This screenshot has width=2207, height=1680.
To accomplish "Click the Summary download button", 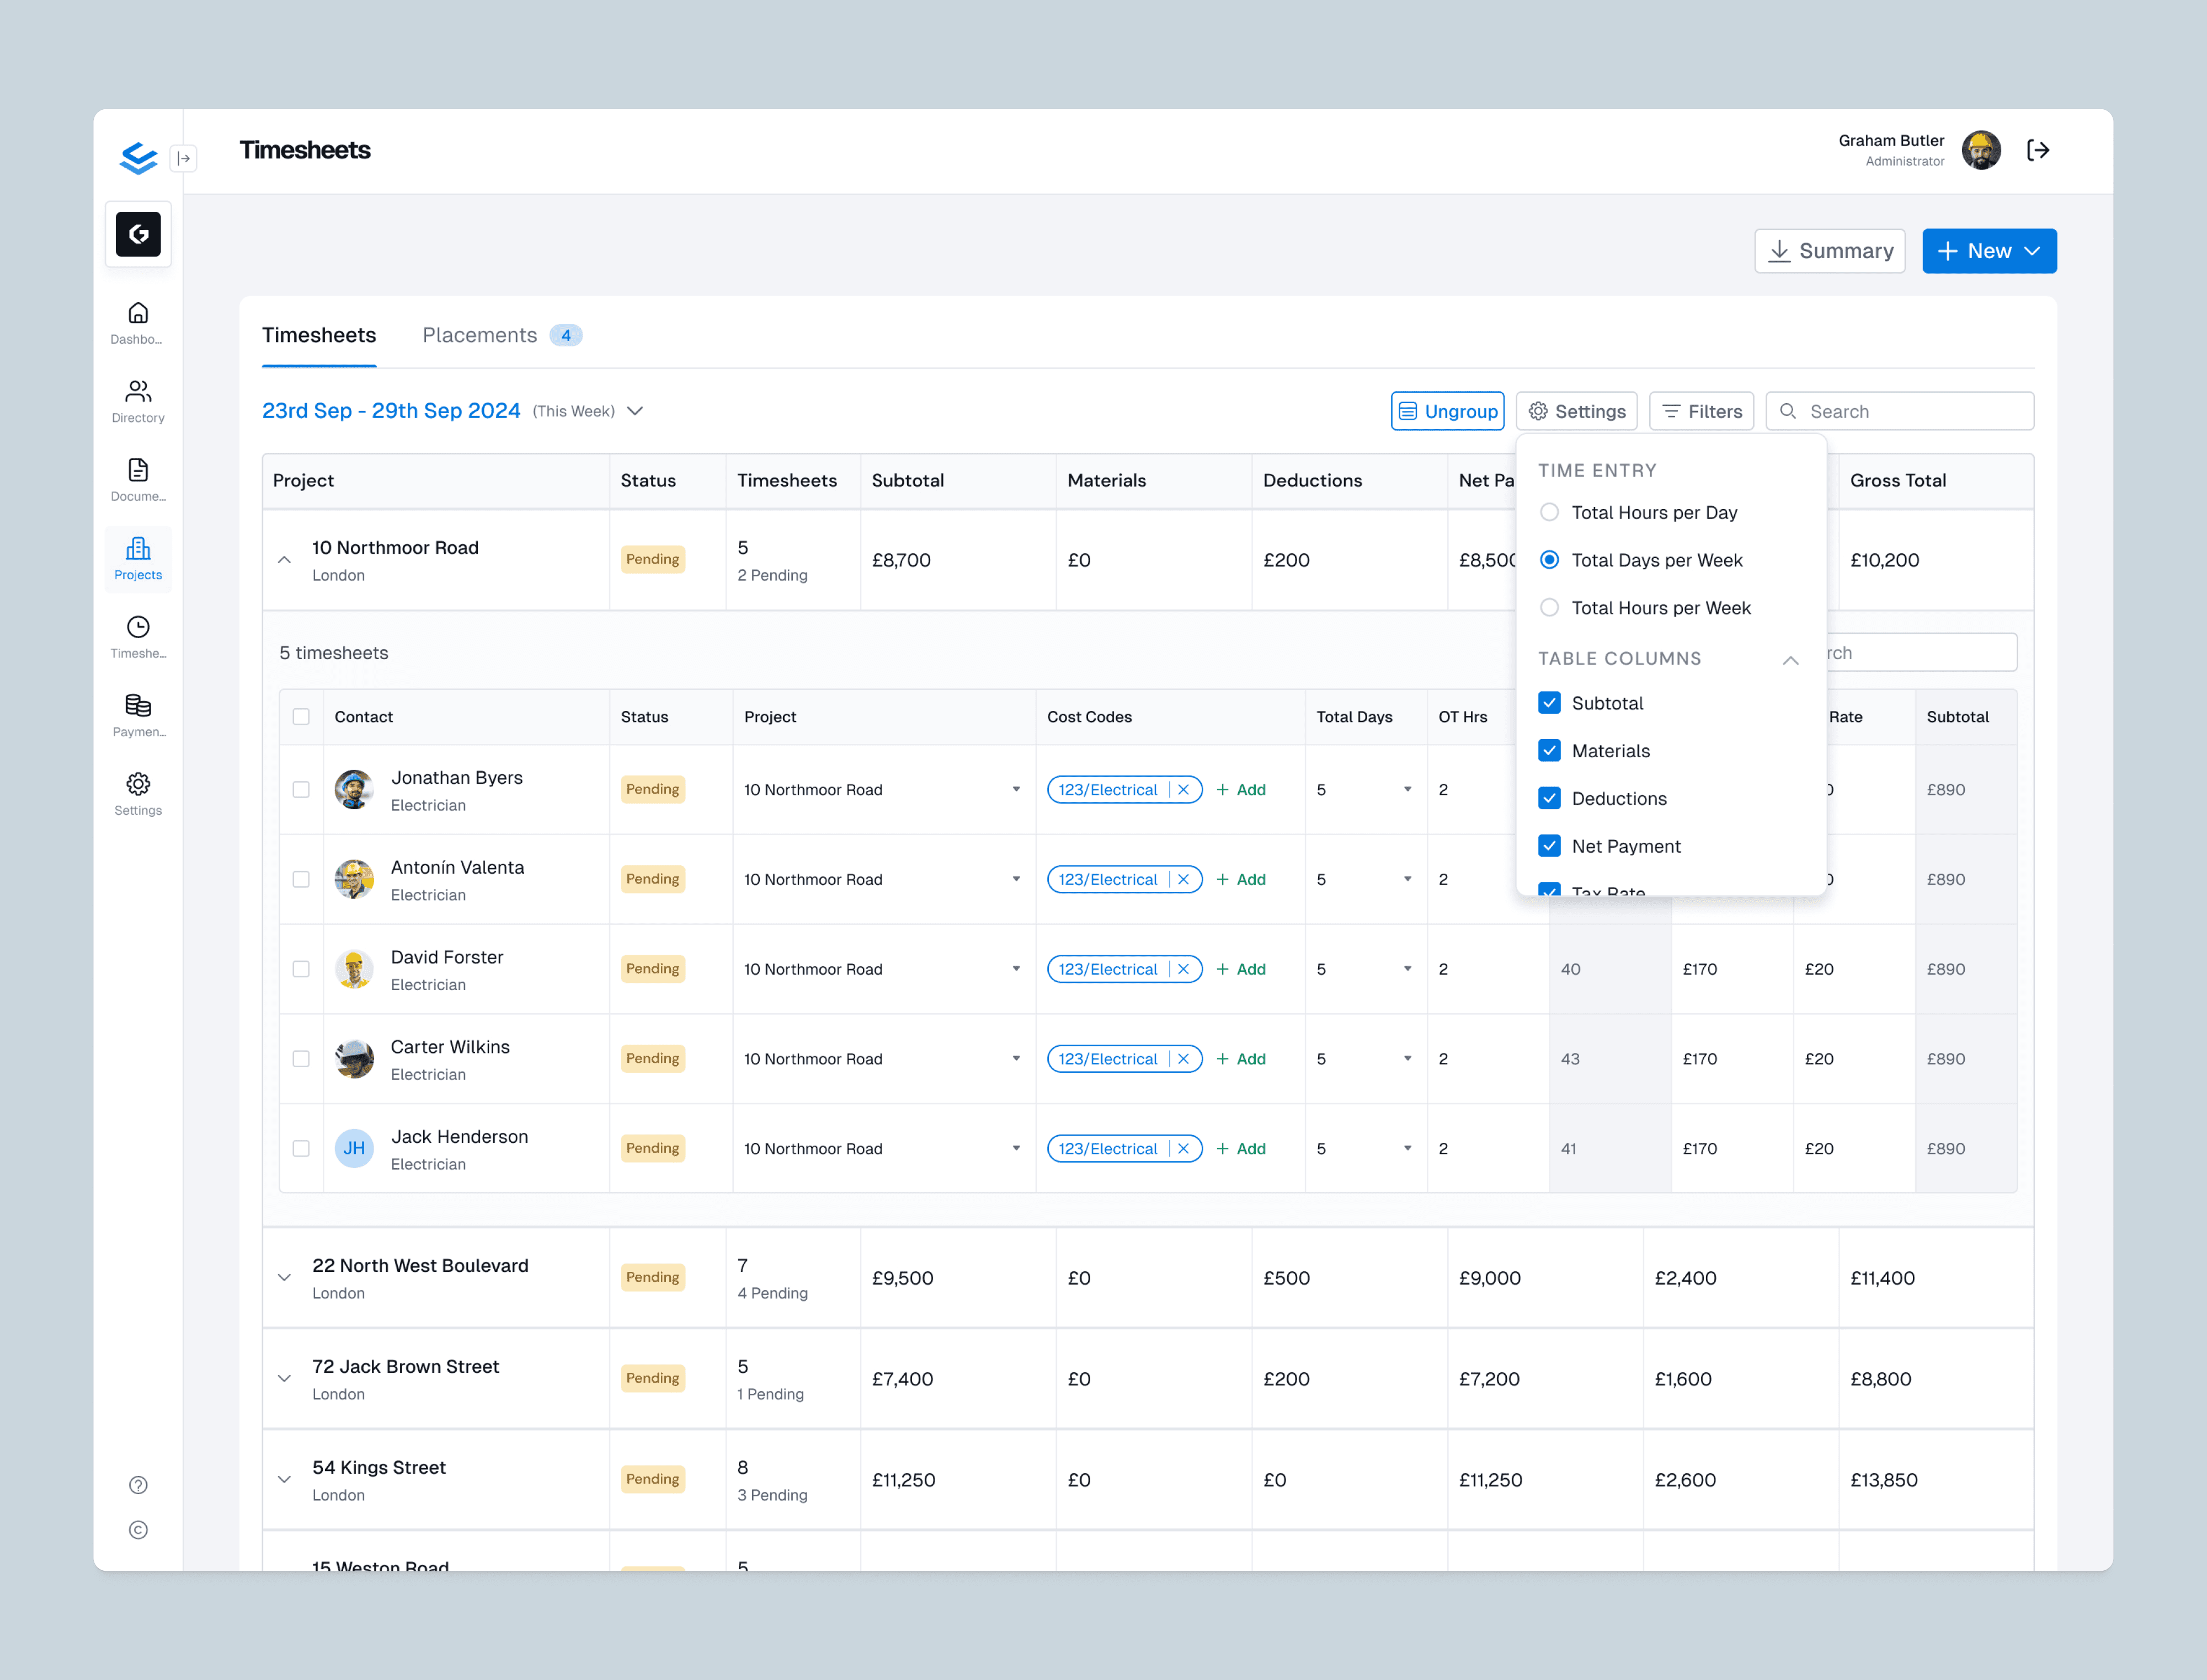I will coord(1829,251).
